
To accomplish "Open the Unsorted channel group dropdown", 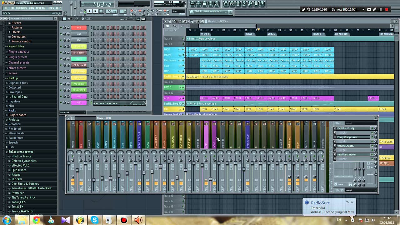I will (x=72, y=112).
